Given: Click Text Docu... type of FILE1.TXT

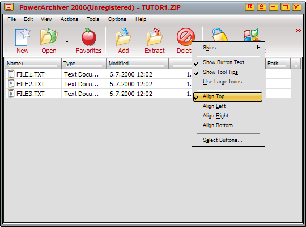Looking at the screenshot, I should pos(82,74).
